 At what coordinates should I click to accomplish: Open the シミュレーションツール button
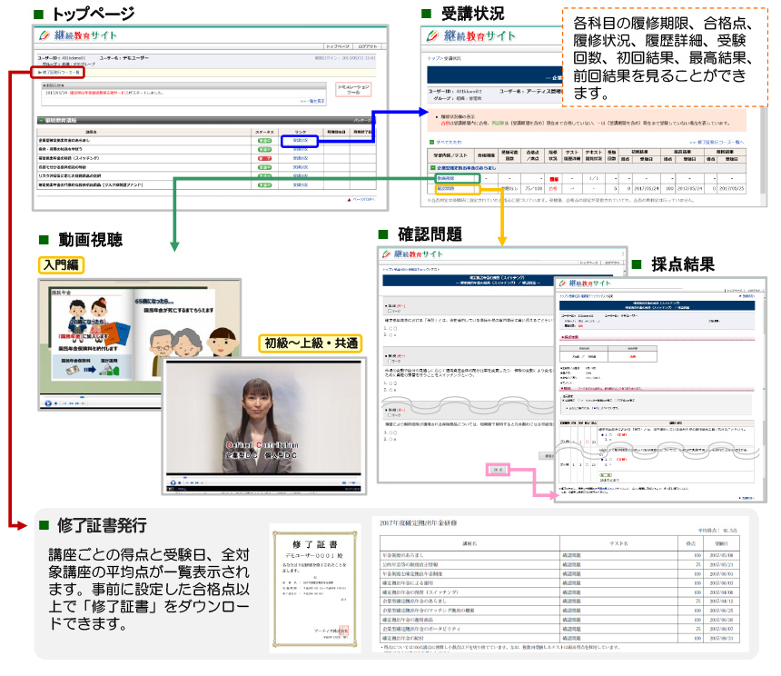pos(353,90)
